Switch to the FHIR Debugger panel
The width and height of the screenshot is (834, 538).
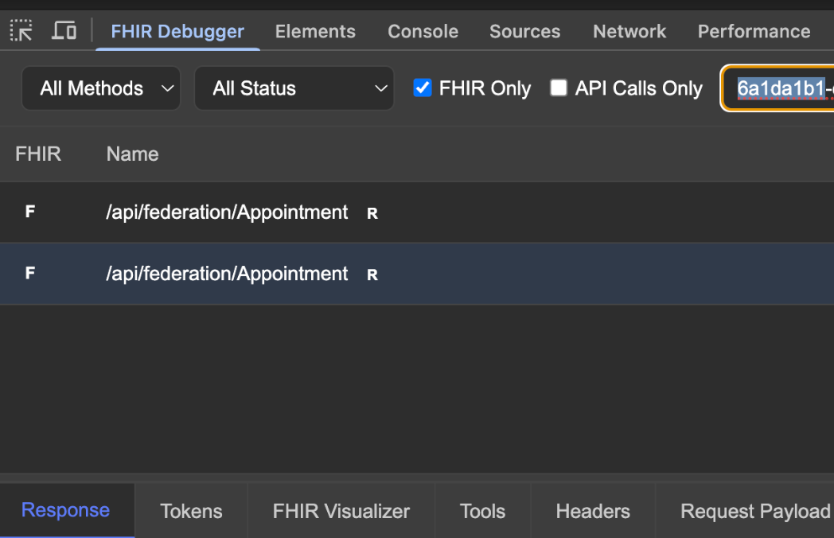coord(177,31)
